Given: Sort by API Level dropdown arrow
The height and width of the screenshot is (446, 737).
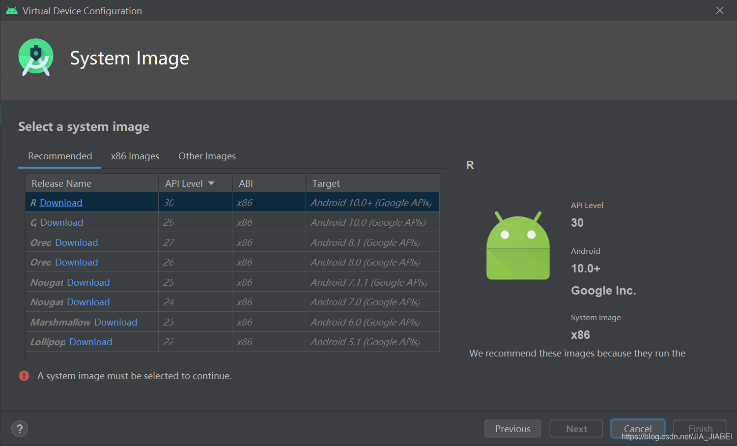Looking at the screenshot, I should point(211,183).
